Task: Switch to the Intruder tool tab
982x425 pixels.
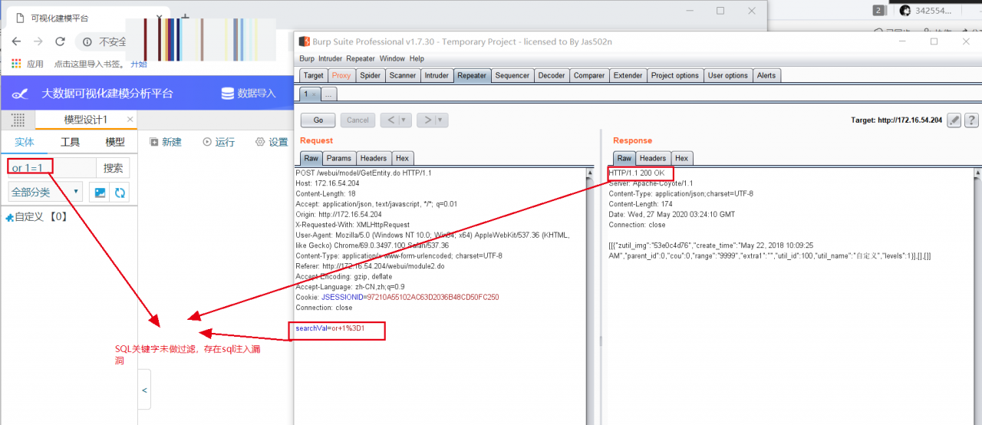Action: click(x=437, y=75)
